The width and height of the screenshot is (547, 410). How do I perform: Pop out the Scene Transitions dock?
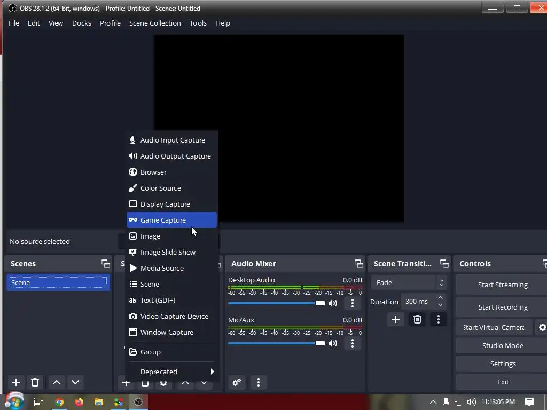coord(444,264)
